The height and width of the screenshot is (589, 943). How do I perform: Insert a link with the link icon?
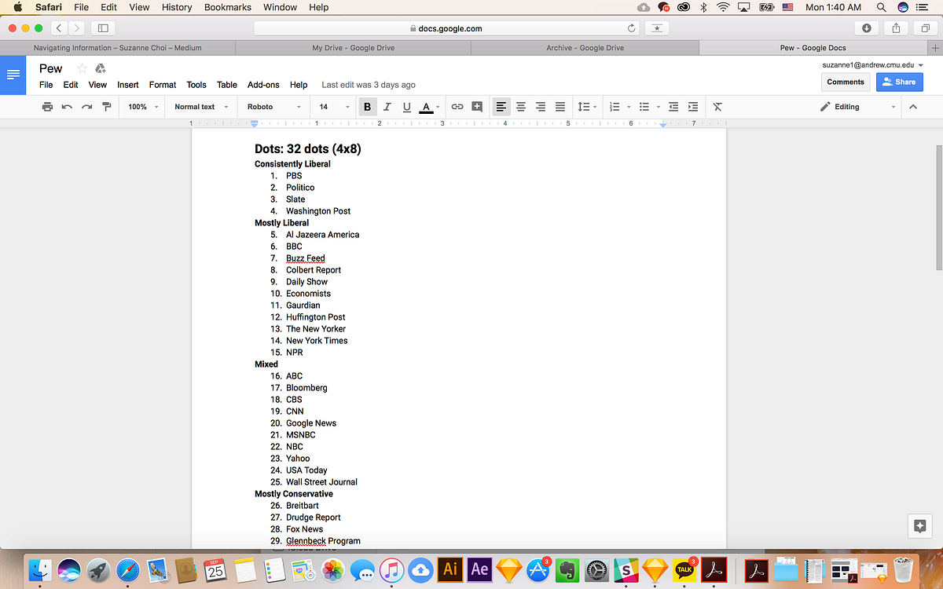[457, 107]
